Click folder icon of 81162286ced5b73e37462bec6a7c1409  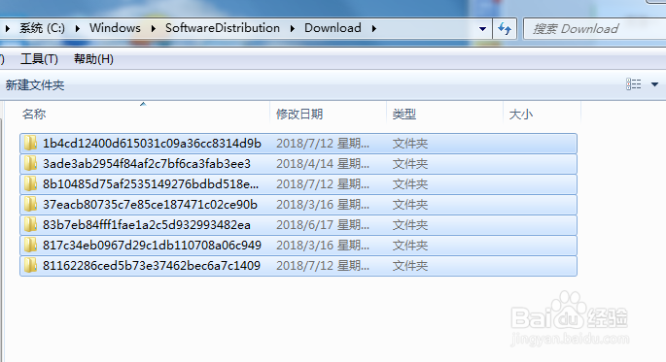tap(30, 265)
